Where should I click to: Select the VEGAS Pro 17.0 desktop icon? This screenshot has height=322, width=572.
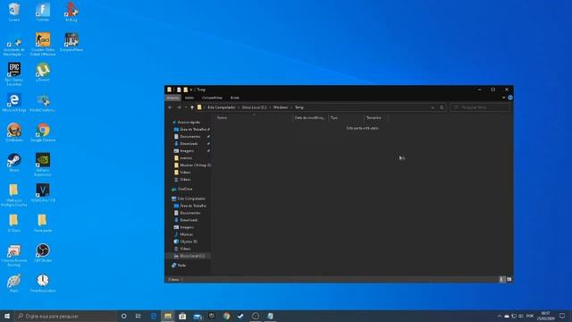[x=43, y=193]
